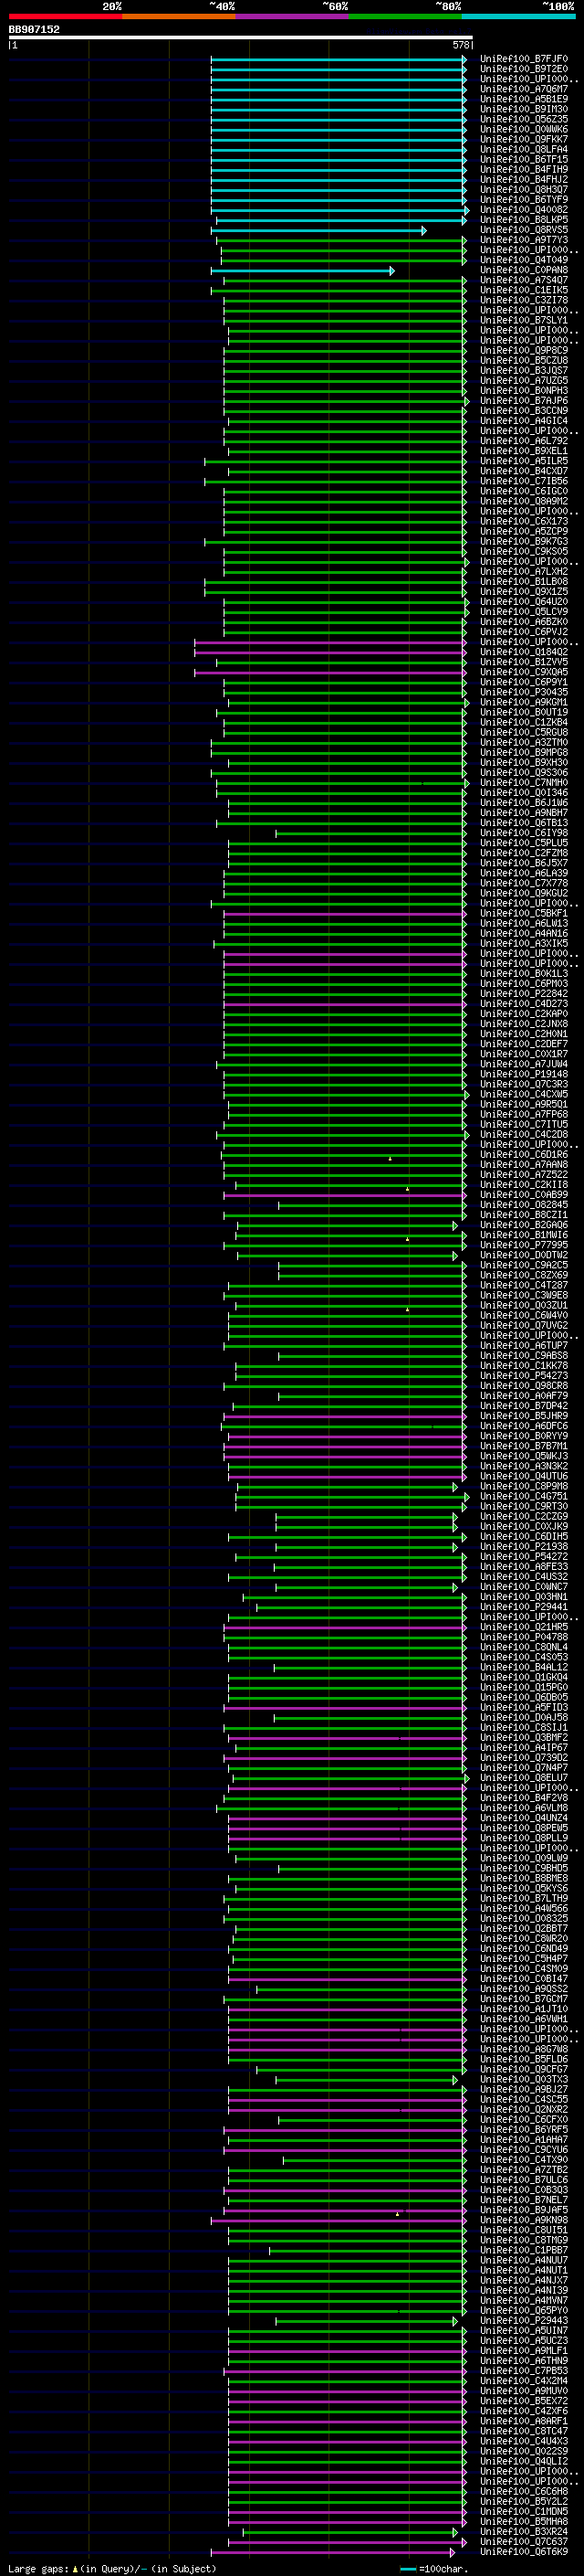Viewport: 584px width, 2576px height.
Task: Open hit UniRef100_A9KGM1
Action: point(523,702)
